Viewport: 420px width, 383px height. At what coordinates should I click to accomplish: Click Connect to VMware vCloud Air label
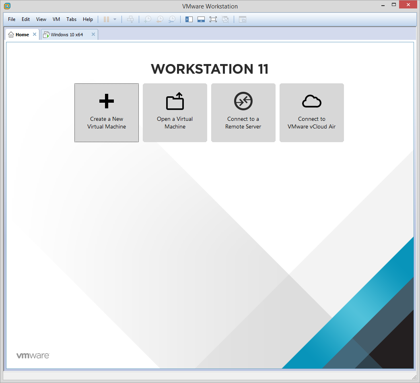pos(311,122)
